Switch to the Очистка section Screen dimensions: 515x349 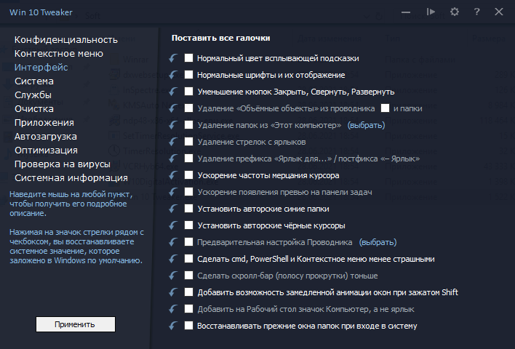click(34, 108)
